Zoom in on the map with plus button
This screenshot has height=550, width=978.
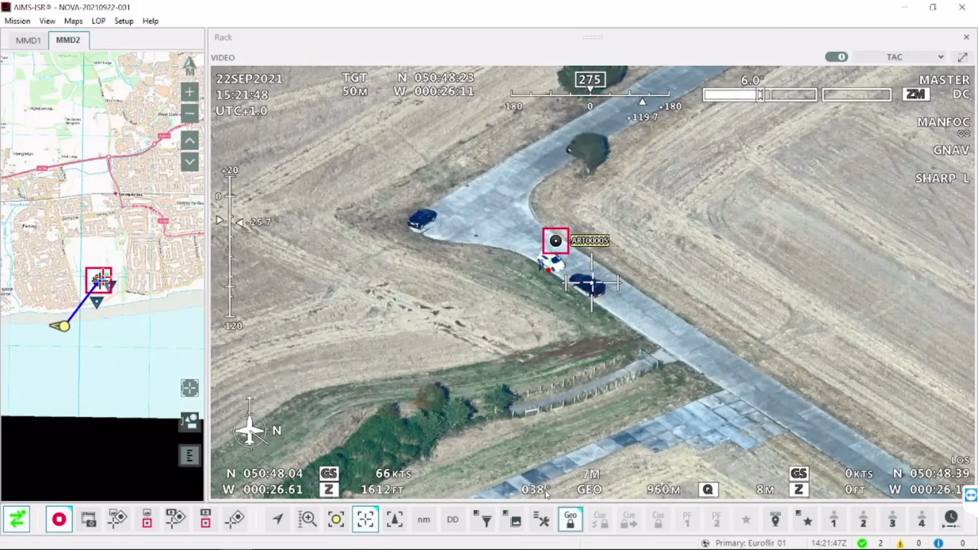pyautogui.click(x=189, y=92)
